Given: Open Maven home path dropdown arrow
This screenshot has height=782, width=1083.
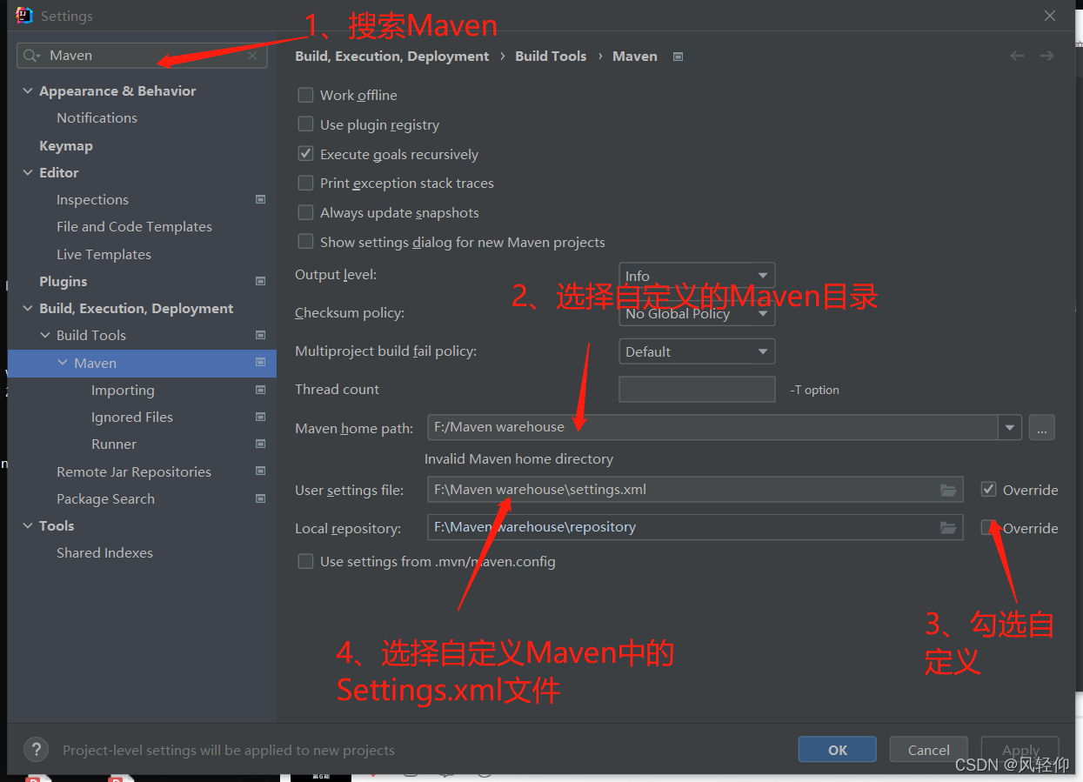Looking at the screenshot, I should [1009, 427].
